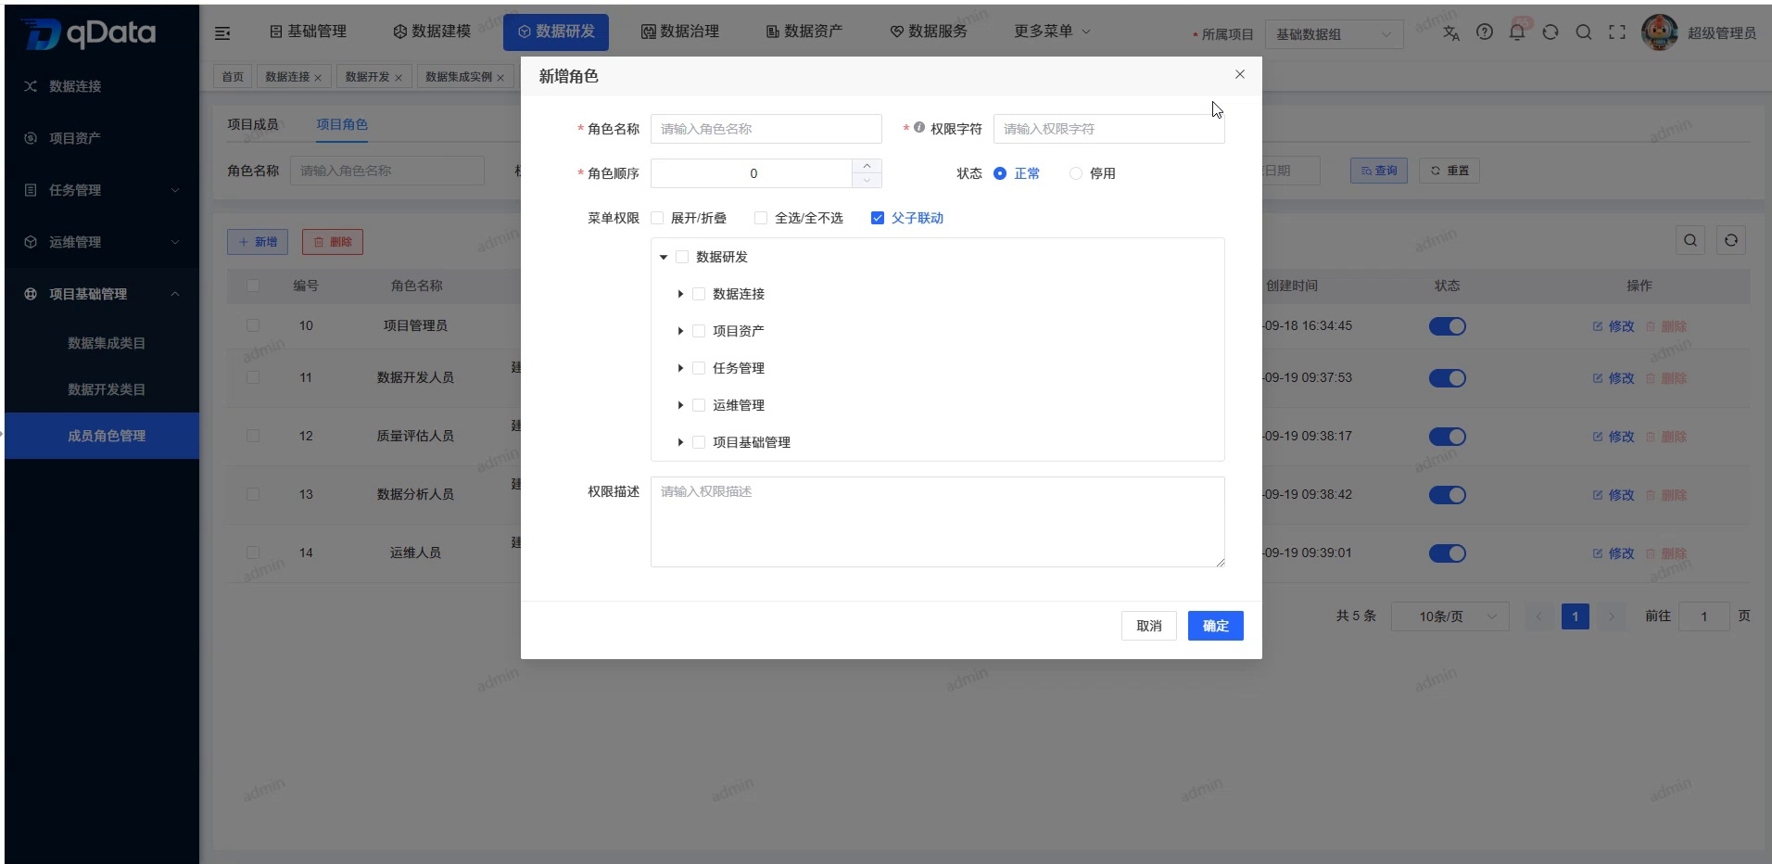Click the super admin user avatar
Screen dimensions: 1772x864
click(x=1659, y=32)
